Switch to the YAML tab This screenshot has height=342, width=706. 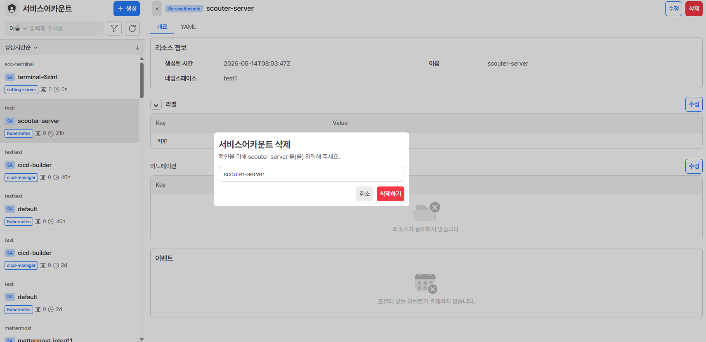188,27
